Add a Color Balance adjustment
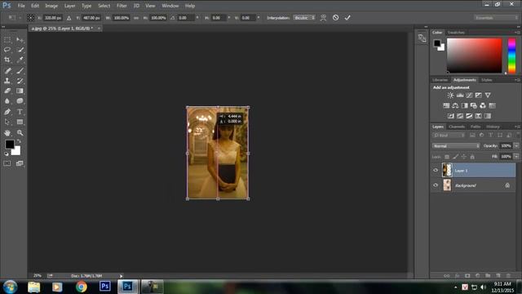The width and height of the screenshot is (522, 294). (x=455, y=105)
